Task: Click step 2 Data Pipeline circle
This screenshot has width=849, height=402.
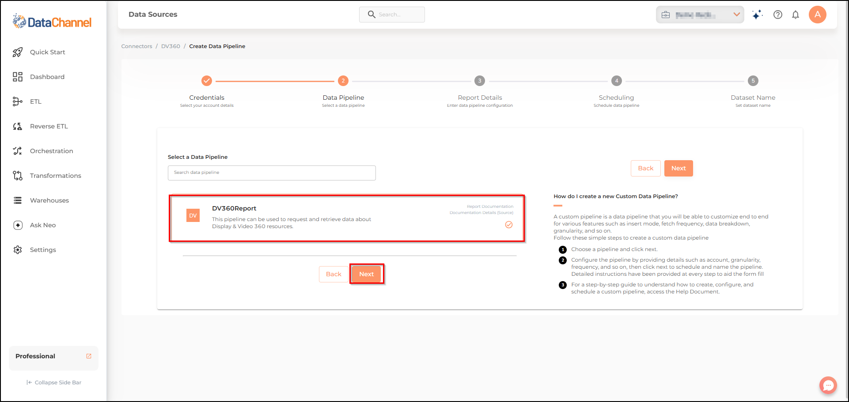Action: 343,81
